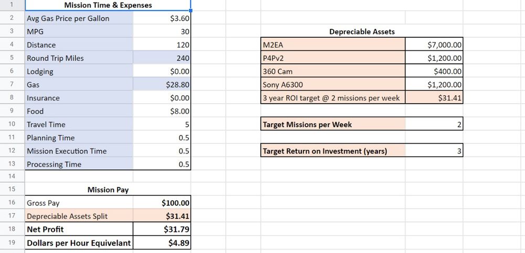Click the MPG value cell showing 30
525x253 pixels.
162,32
